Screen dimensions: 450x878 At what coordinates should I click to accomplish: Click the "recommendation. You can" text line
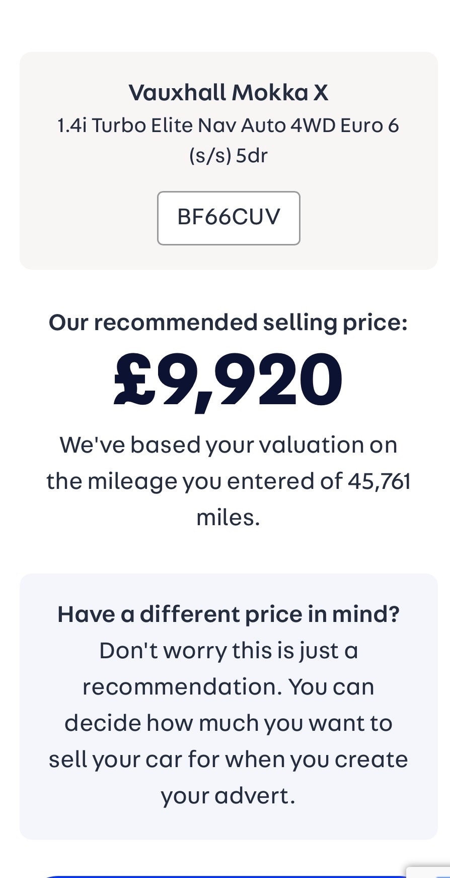coord(229,687)
